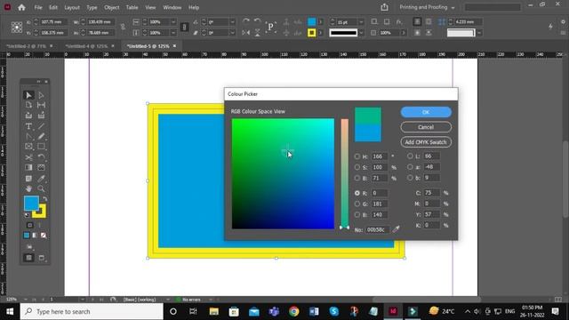The image size is (569, 320).
Task: Select the brightness B radio under S
Action: (x=357, y=178)
